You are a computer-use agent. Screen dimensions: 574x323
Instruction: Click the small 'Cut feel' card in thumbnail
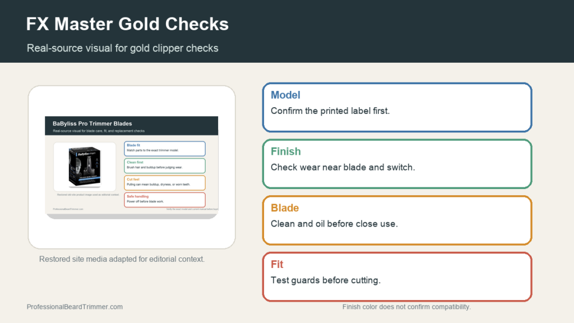pyautogui.click(x=165, y=183)
